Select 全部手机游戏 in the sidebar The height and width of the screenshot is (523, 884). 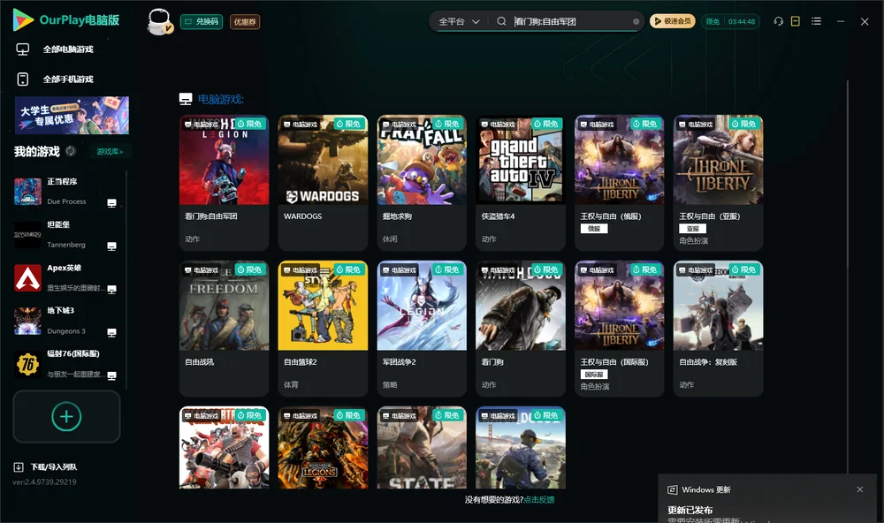(x=55, y=79)
